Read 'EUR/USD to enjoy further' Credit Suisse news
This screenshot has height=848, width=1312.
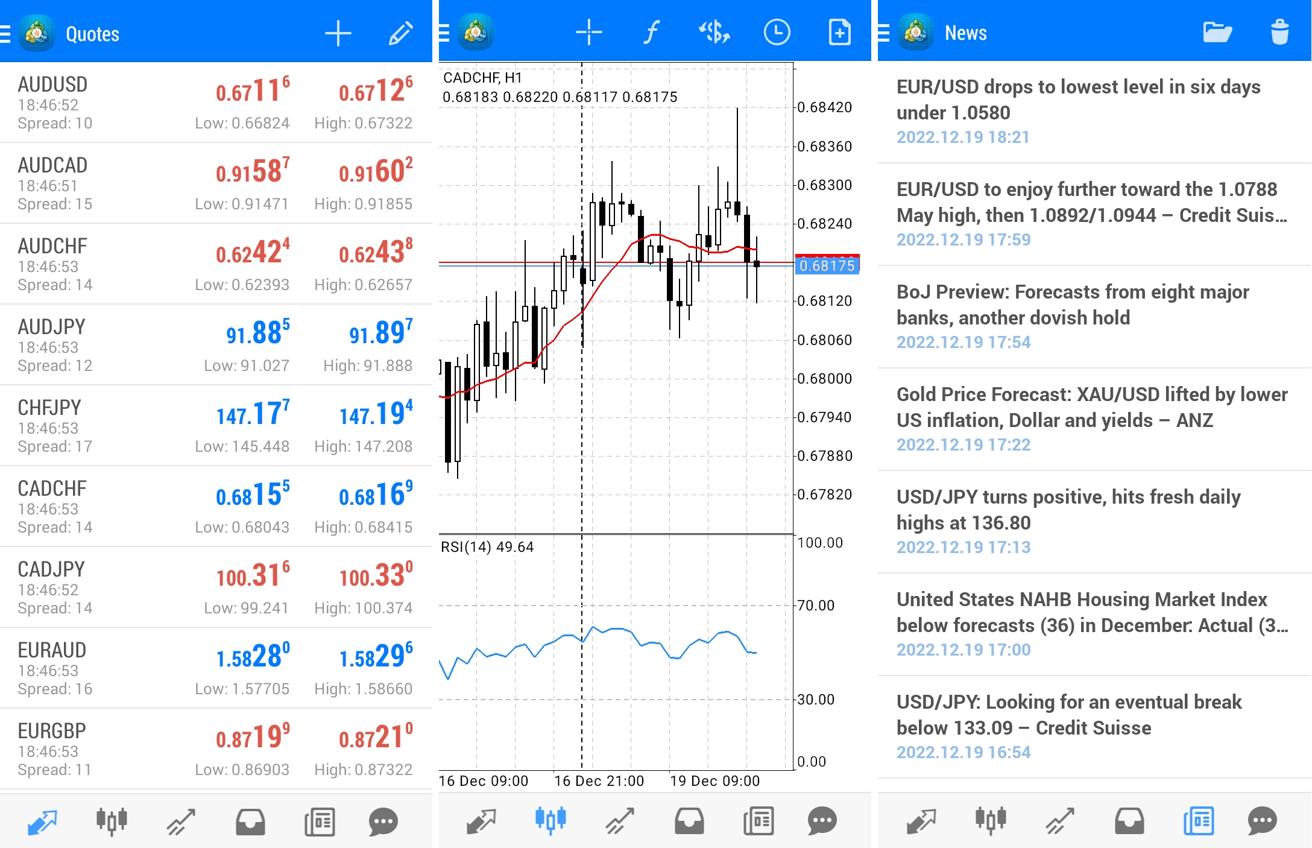click(1094, 214)
